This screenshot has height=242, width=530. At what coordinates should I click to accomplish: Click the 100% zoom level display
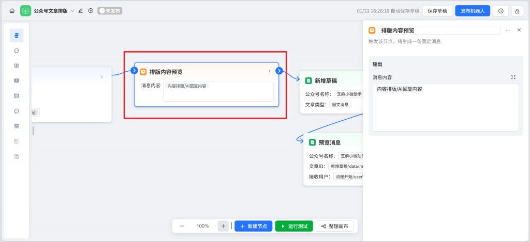[202, 226]
